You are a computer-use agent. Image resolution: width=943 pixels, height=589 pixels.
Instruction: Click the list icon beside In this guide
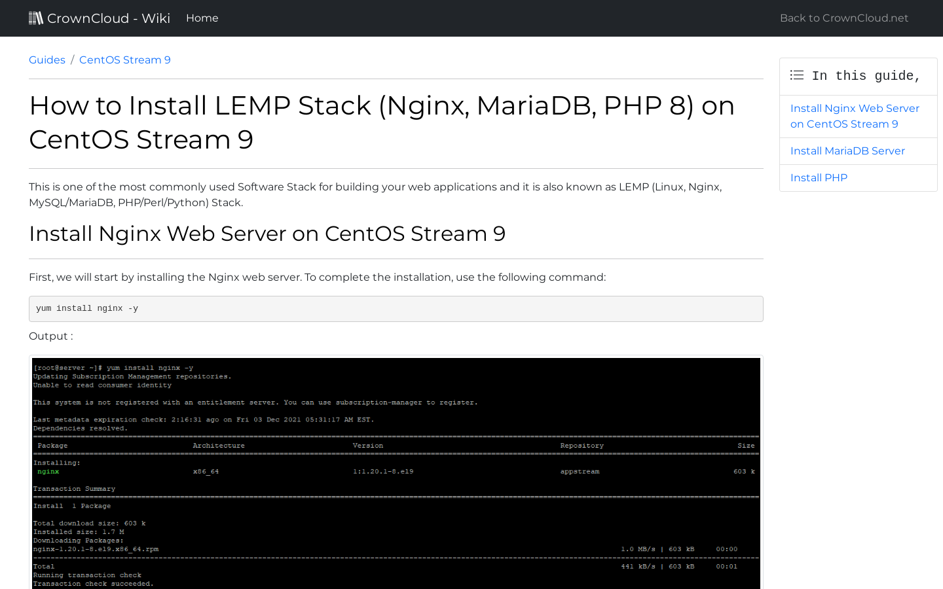pyautogui.click(x=797, y=75)
